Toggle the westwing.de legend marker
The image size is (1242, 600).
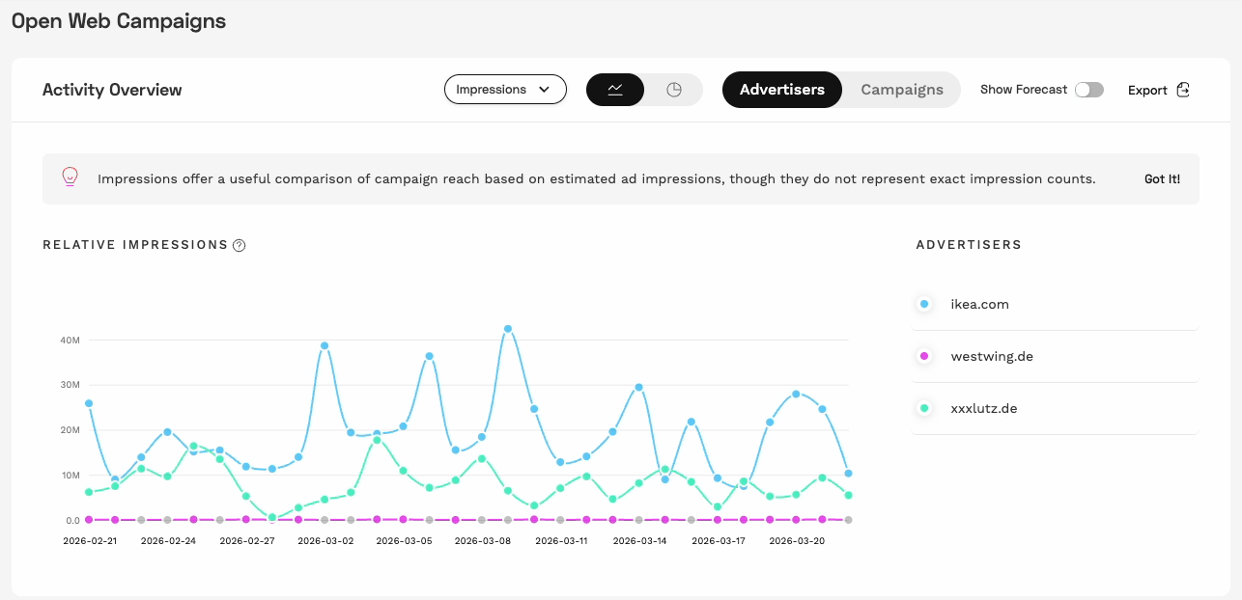[924, 356]
